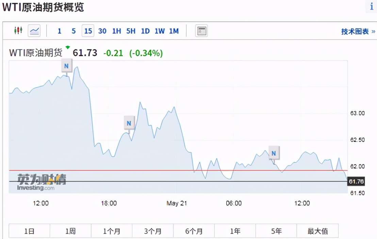Open the 技术图表 link
This screenshot has width=377, height=239.
[358, 32]
